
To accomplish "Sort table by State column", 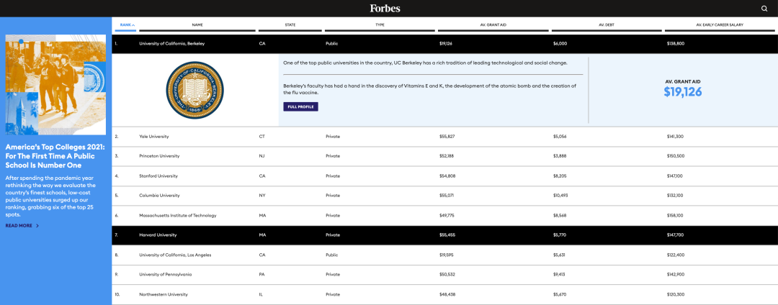I will [x=290, y=25].
